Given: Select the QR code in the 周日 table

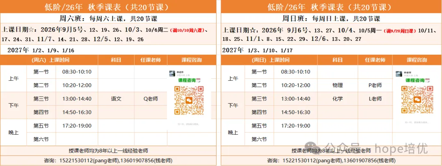Looking at the screenshot, I should point(417,100).
